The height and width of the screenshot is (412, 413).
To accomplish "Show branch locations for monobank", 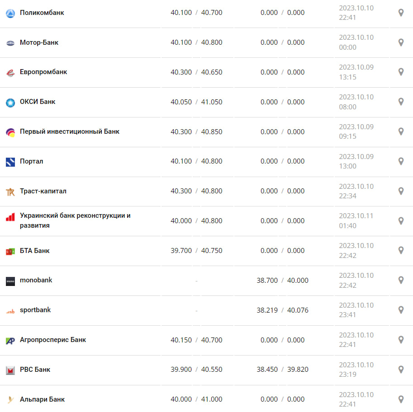I will (x=400, y=280).
